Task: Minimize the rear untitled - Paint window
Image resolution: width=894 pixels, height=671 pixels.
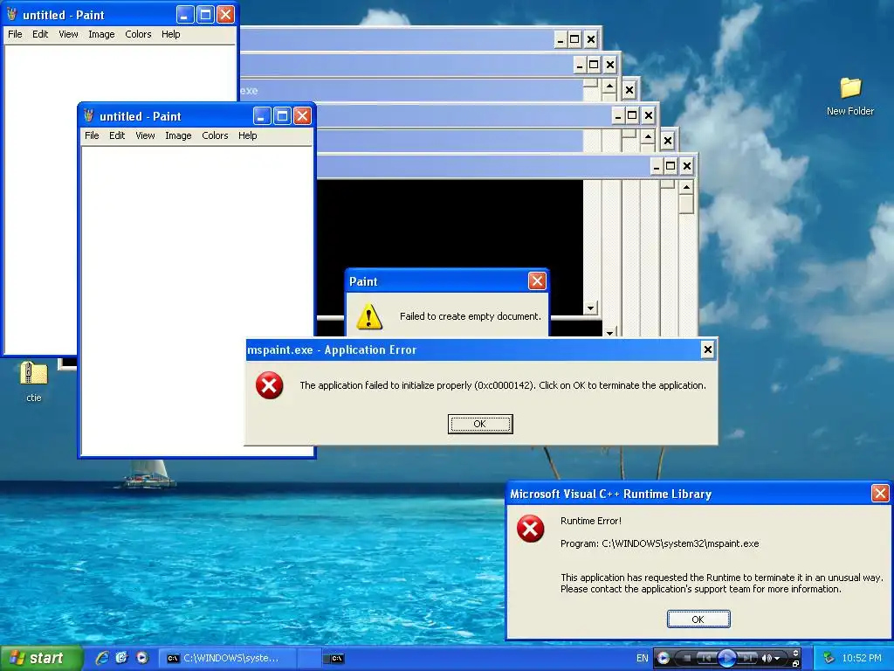Action: [185, 14]
